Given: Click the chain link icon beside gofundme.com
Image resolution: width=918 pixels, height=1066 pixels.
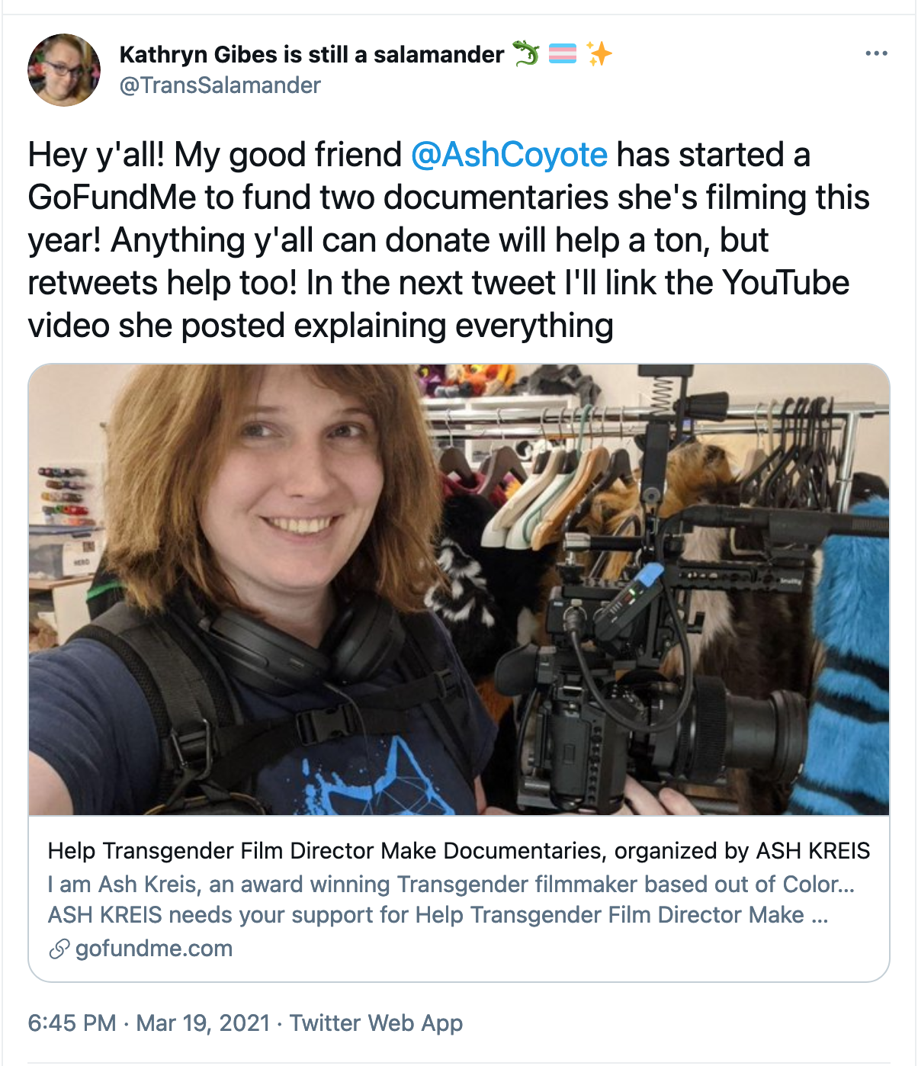Looking at the screenshot, I should 59,949.
